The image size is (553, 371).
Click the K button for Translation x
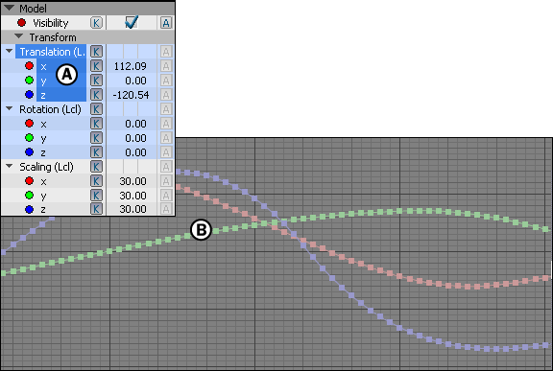(x=96, y=66)
